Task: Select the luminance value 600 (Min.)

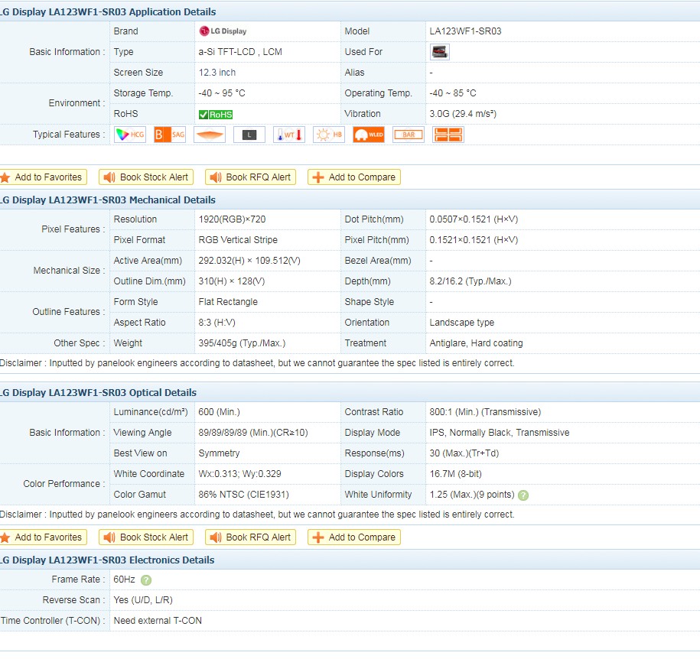Action: pyautogui.click(x=220, y=412)
